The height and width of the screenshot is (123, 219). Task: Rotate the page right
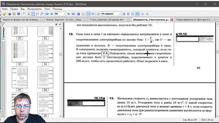[147, 14]
